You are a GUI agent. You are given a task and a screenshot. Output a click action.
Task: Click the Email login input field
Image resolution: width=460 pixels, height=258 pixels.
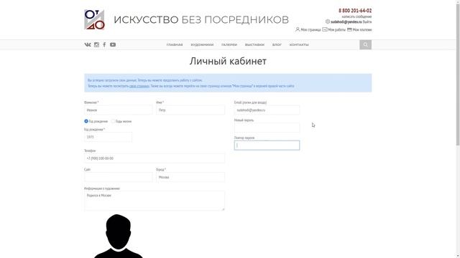[x=267, y=110]
